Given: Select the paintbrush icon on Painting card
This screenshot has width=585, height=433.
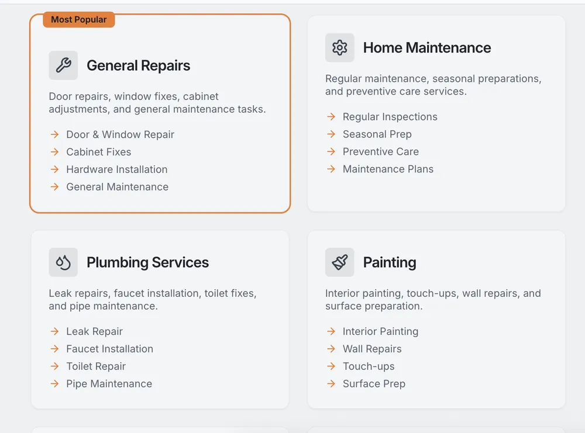Looking at the screenshot, I should (339, 262).
